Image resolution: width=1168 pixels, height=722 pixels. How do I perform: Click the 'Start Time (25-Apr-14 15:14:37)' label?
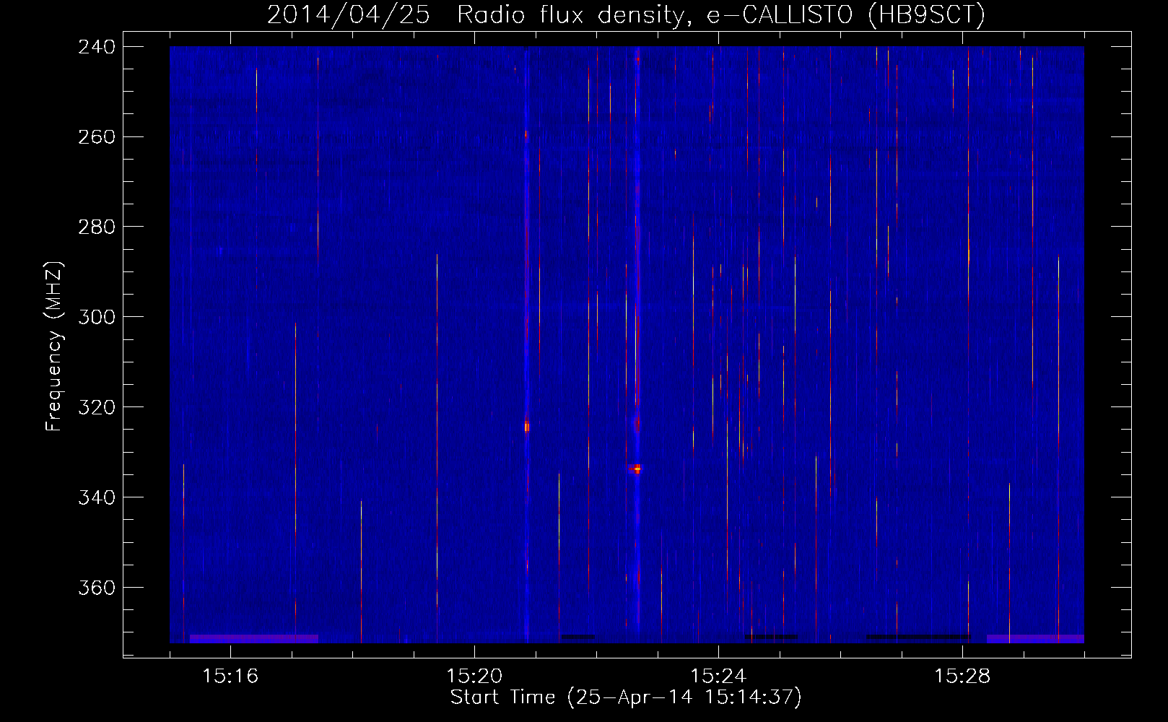626,697
